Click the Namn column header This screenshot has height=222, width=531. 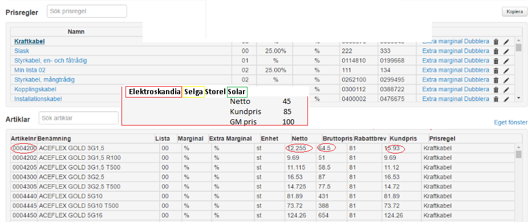[x=76, y=31]
